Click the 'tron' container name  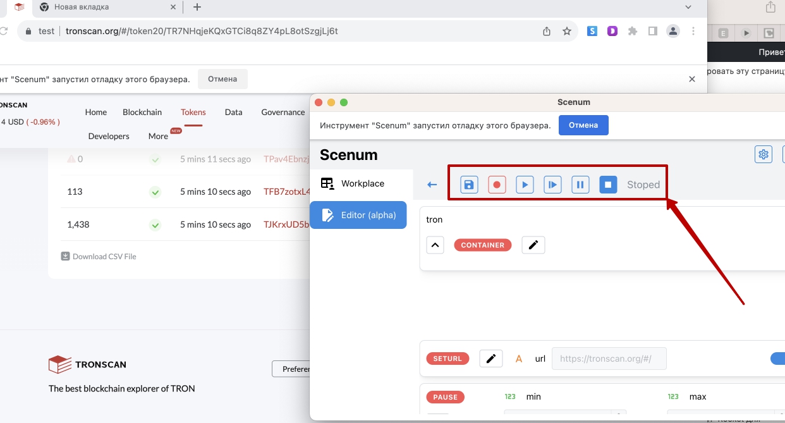(434, 219)
